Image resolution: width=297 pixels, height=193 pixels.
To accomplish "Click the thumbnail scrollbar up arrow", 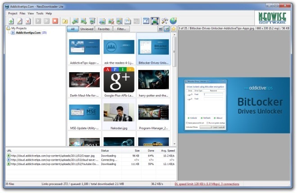I will tap(174, 35).
